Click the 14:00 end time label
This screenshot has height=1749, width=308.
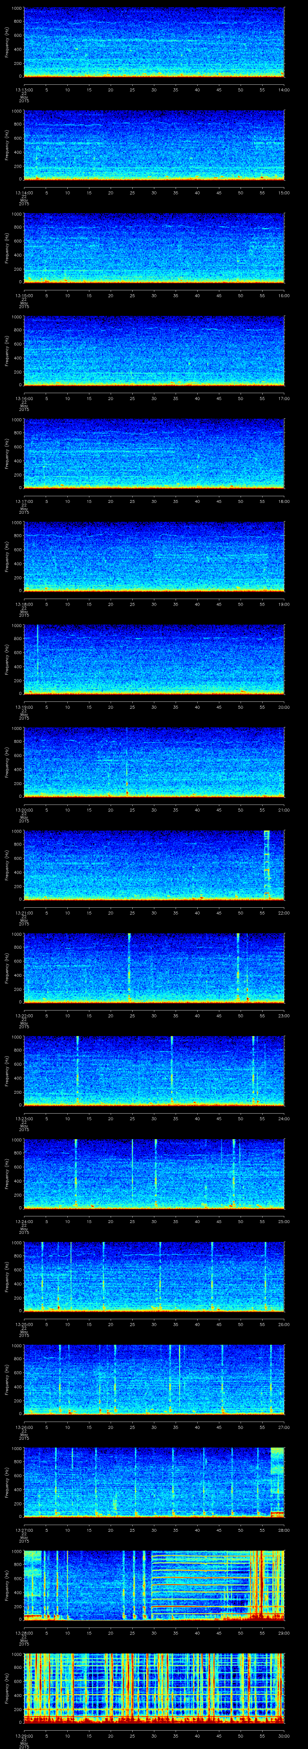click(x=284, y=90)
